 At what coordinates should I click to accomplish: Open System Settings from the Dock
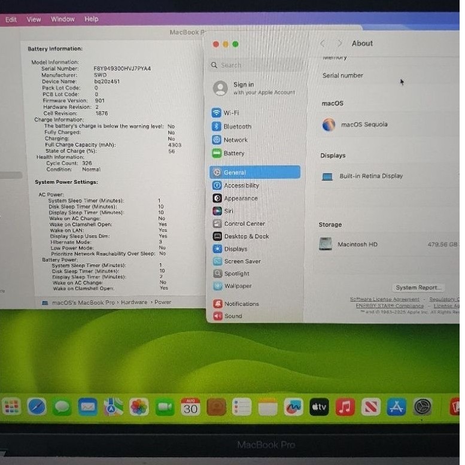[423, 406]
